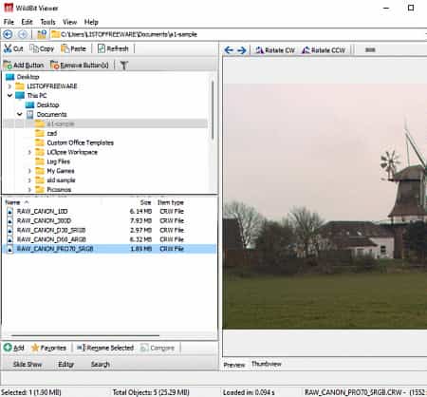The width and height of the screenshot is (427, 397).
Task: Switch to the Thumbview tab
Action: point(267,364)
